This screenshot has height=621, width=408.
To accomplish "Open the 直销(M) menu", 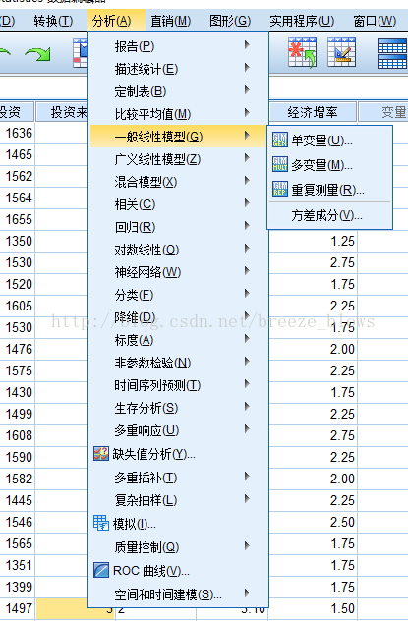I will click(171, 21).
